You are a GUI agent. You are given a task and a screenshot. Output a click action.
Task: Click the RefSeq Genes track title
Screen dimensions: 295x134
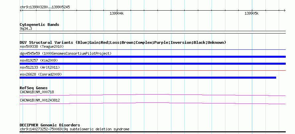(x=34, y=88)
